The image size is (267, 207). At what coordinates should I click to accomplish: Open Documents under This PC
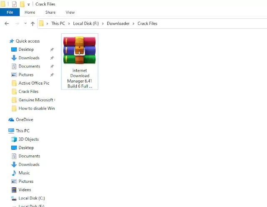[x=29, y=156]
